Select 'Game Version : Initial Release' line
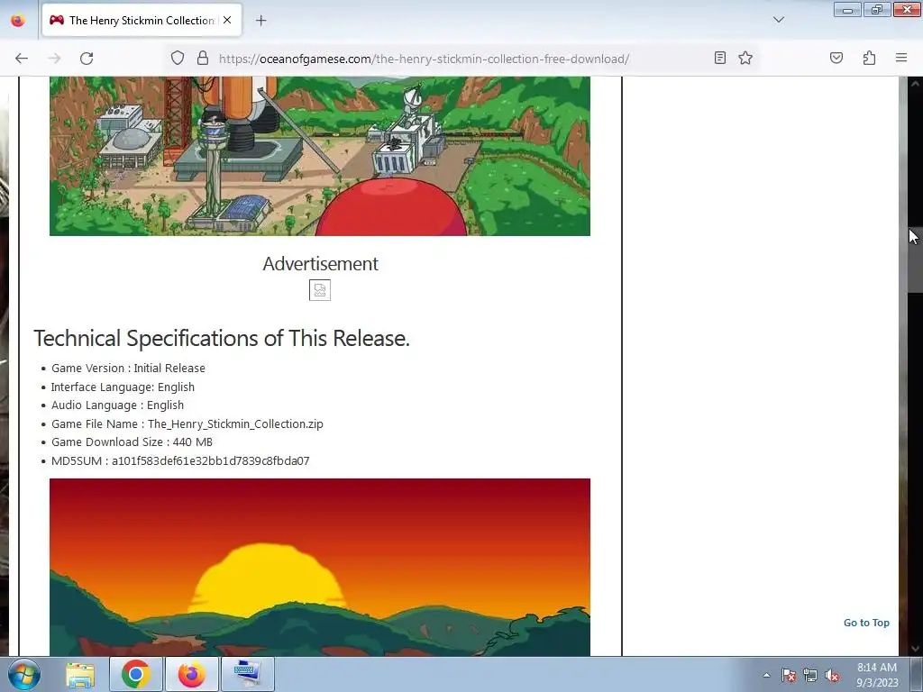This screenshot has width=923, height=692. 128,369
